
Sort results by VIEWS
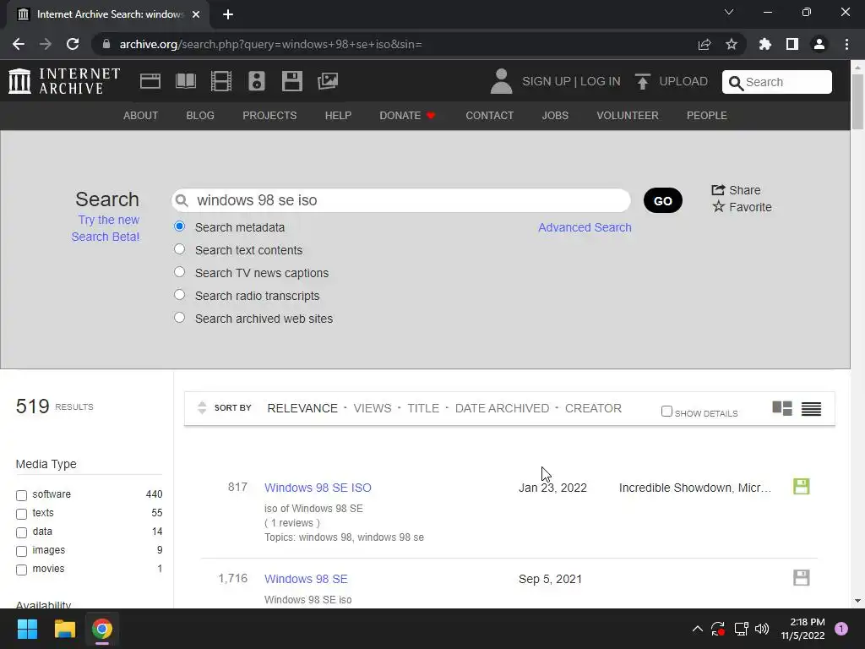(x=373, y=408)
